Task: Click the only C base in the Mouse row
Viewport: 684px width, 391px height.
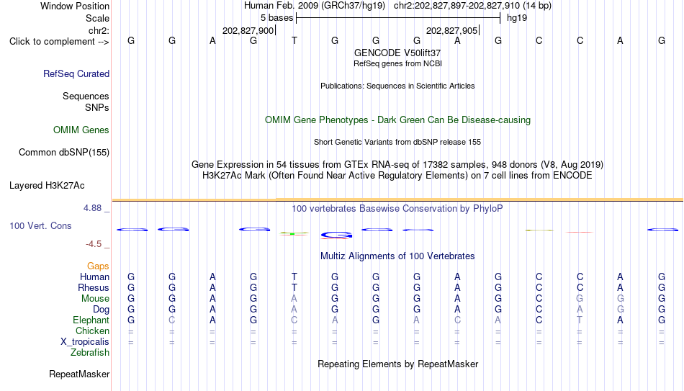Action: tap(539, 299)
